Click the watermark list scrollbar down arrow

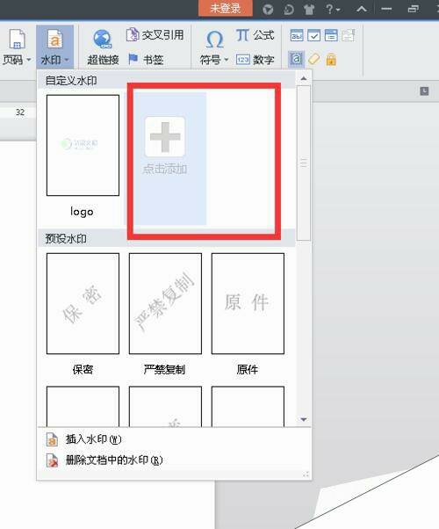point(304,419)
